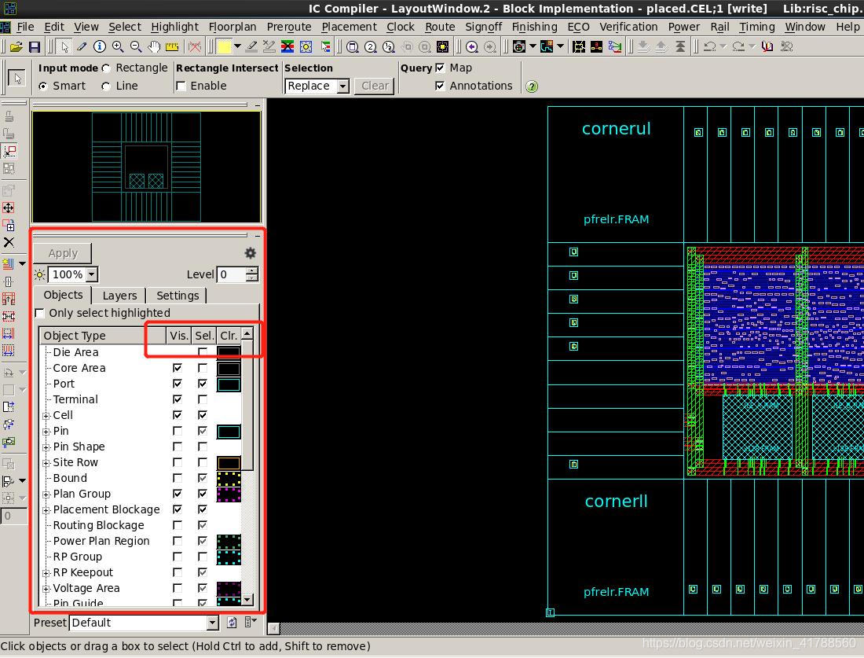864x658 pixels.
Task: Switch to the Layers tab
Action: point(119,296)
